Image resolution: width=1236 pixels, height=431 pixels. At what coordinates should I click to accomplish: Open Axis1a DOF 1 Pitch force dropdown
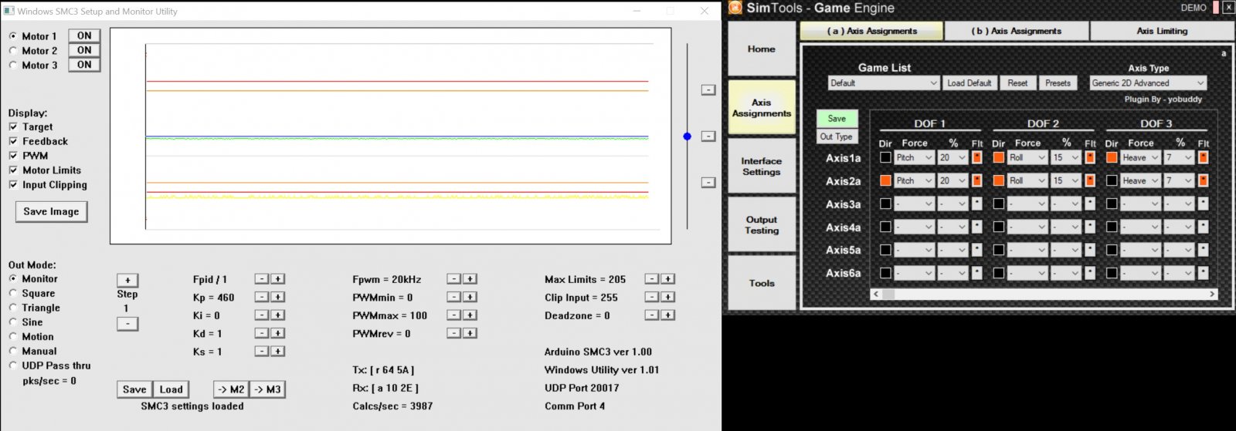[x=915, y=157]
